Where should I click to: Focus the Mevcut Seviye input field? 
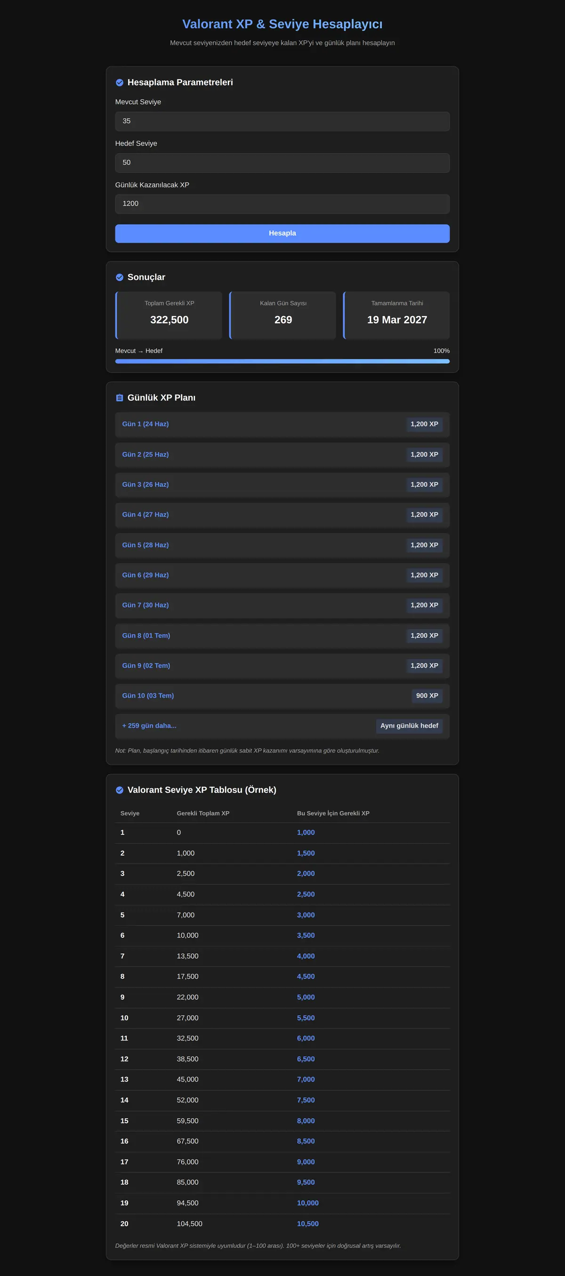click(x=282, y=122)
